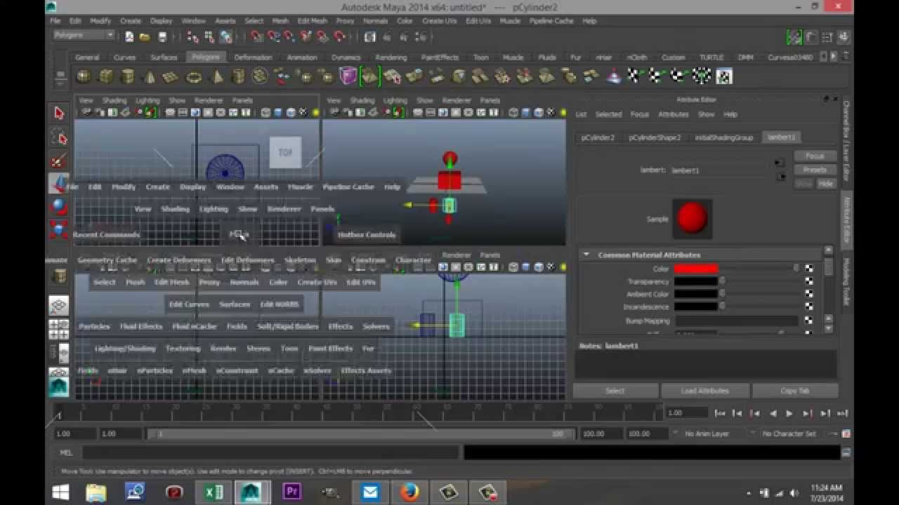The width and height of the screenshot is (899, 505).
Task: Click the input connection icon beside lambert1
Action: (779, 163)
